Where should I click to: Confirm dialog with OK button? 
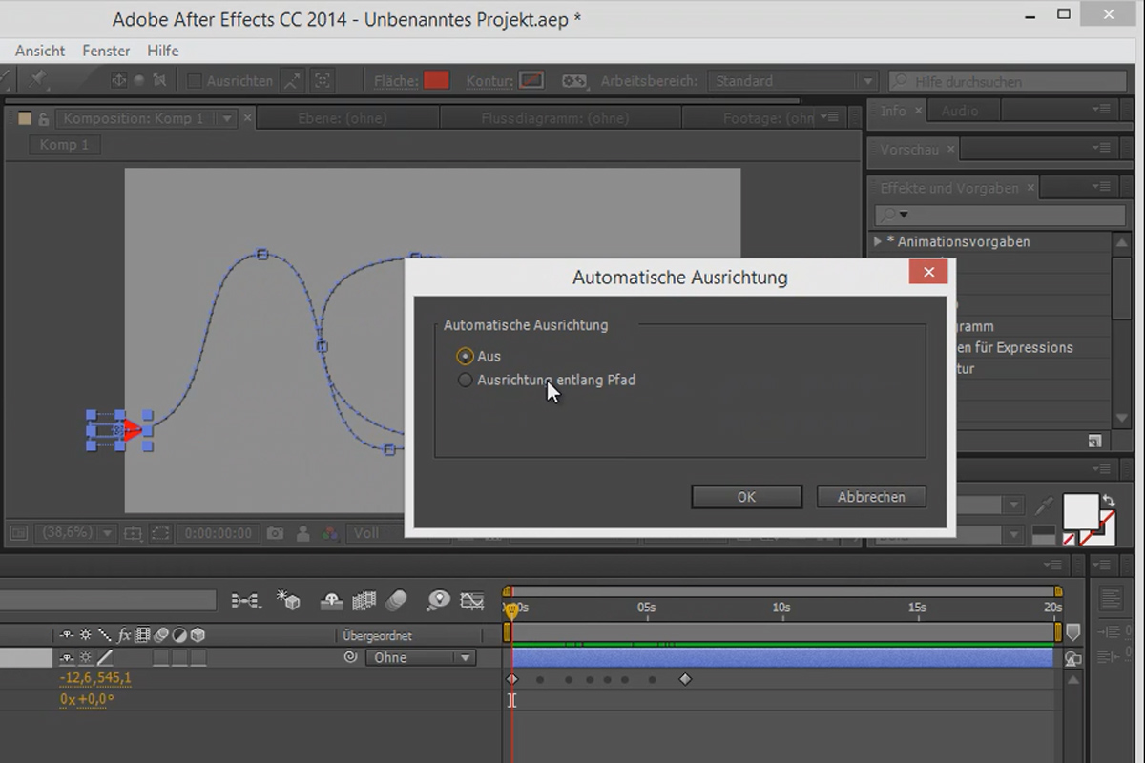click(x=746, y=497)
